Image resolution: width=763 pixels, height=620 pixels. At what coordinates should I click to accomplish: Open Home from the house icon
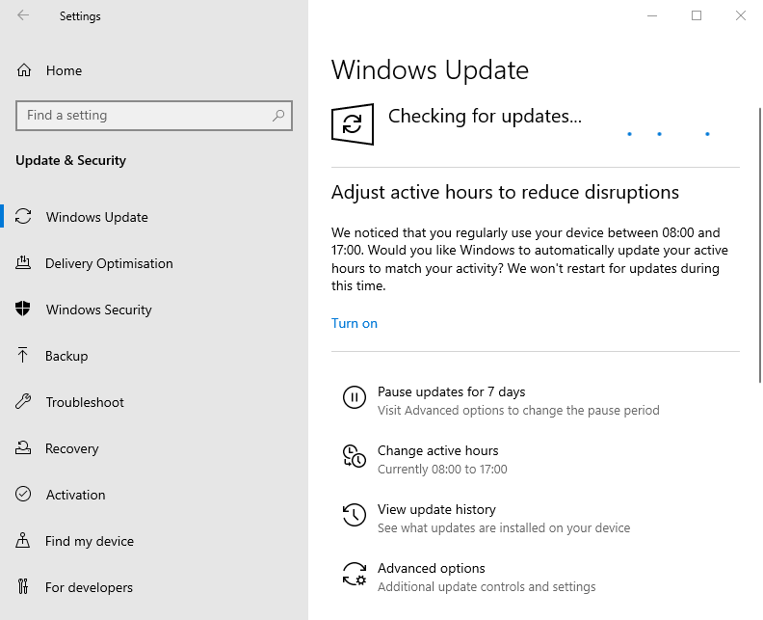[x=24, y=70]
